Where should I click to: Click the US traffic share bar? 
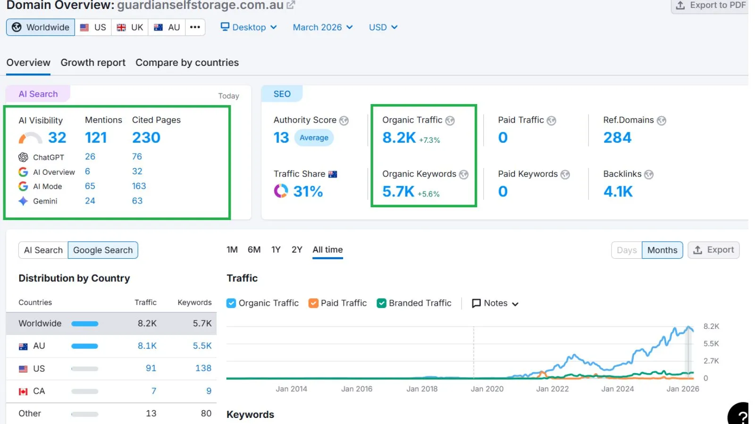point(84,369)
